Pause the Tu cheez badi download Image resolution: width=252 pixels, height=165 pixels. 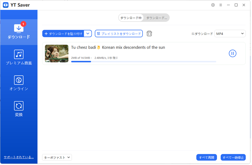pos(232,53)
